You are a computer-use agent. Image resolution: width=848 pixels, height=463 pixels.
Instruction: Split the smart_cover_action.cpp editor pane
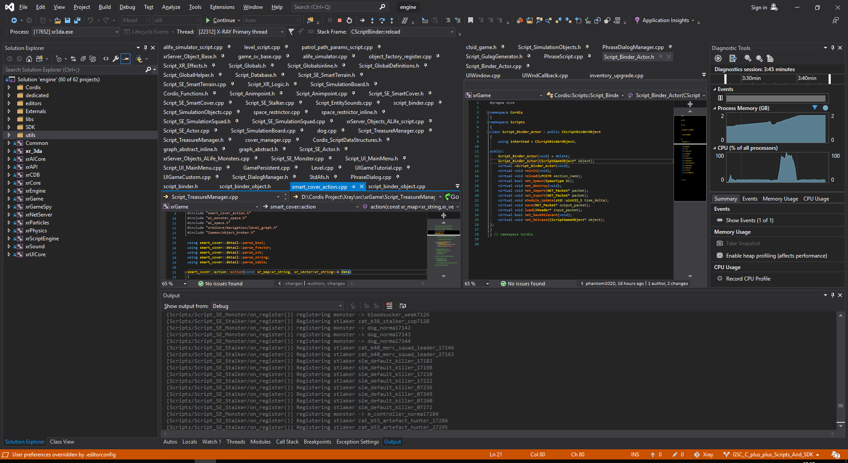[x=443, y=215]
